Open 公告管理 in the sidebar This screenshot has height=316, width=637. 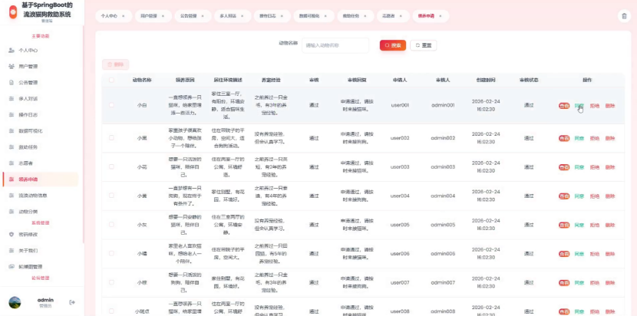pyautogui.click(x=40, y=83)
